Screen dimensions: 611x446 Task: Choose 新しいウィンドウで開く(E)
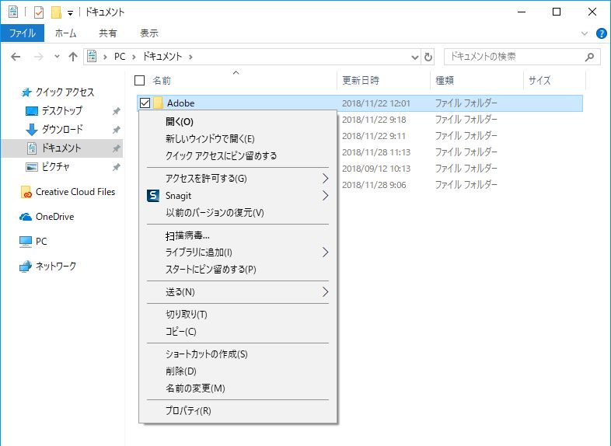[x=238, y=138]
